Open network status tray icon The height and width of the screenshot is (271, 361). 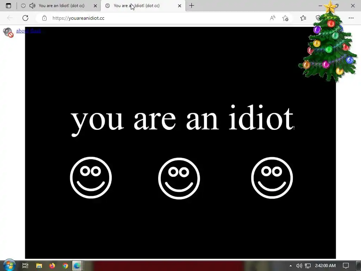click(x=308, y=266)
